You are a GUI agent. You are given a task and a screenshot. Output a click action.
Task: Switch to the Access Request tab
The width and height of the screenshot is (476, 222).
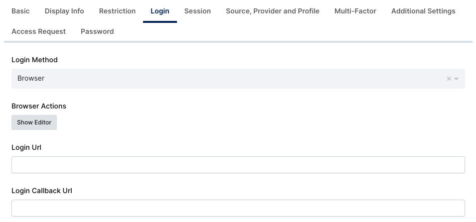[38, 31]
